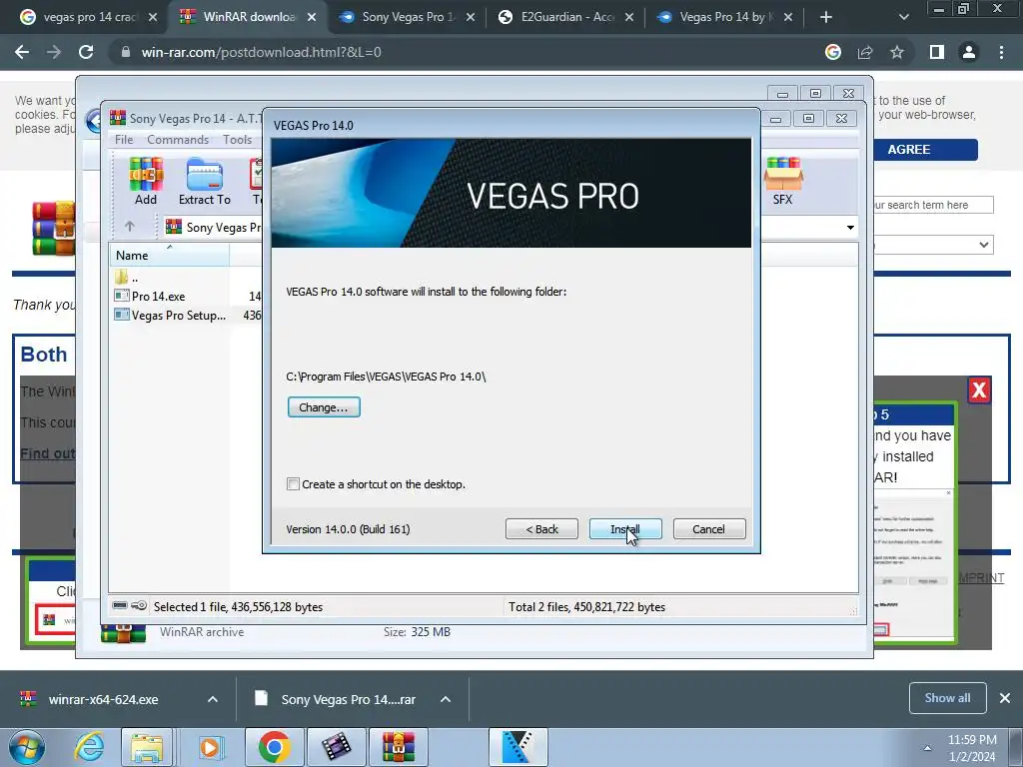Enable Create a shortcut on the desktop
The image size is (1023, 767).
(293, 484)
